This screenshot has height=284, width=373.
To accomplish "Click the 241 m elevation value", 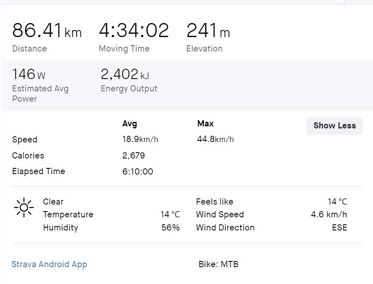I will tap(208, 31).
